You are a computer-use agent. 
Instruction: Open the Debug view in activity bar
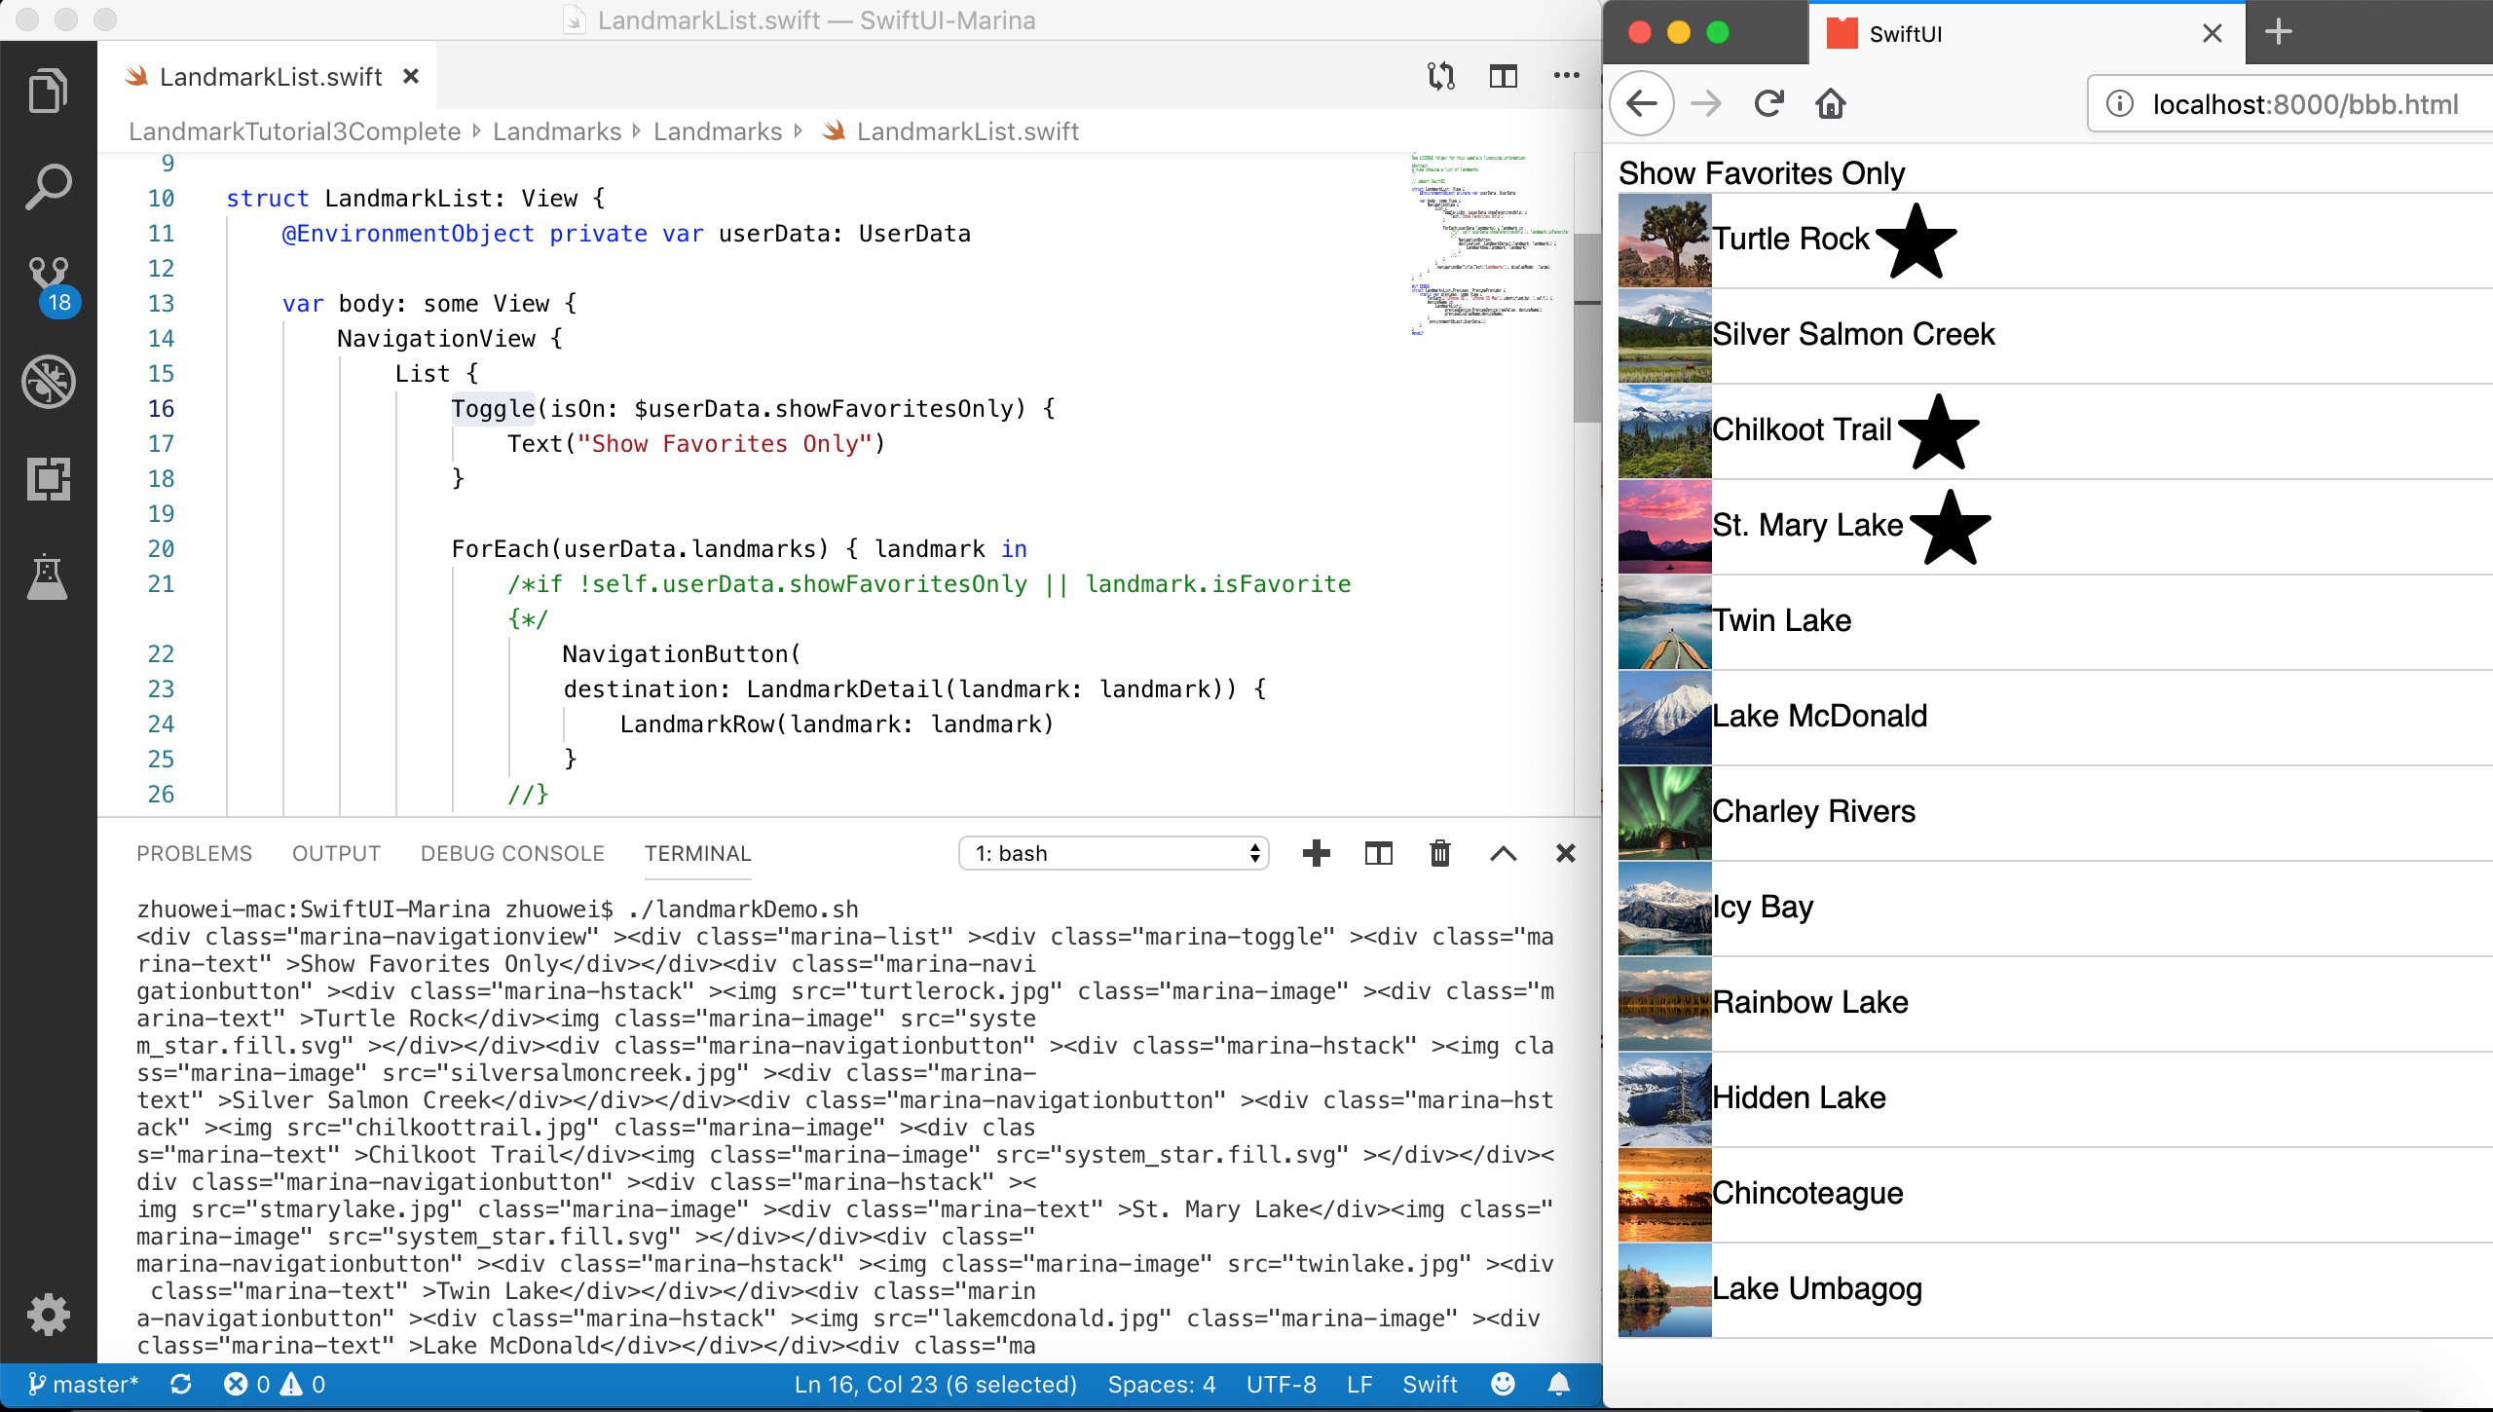tap(48, 382)
